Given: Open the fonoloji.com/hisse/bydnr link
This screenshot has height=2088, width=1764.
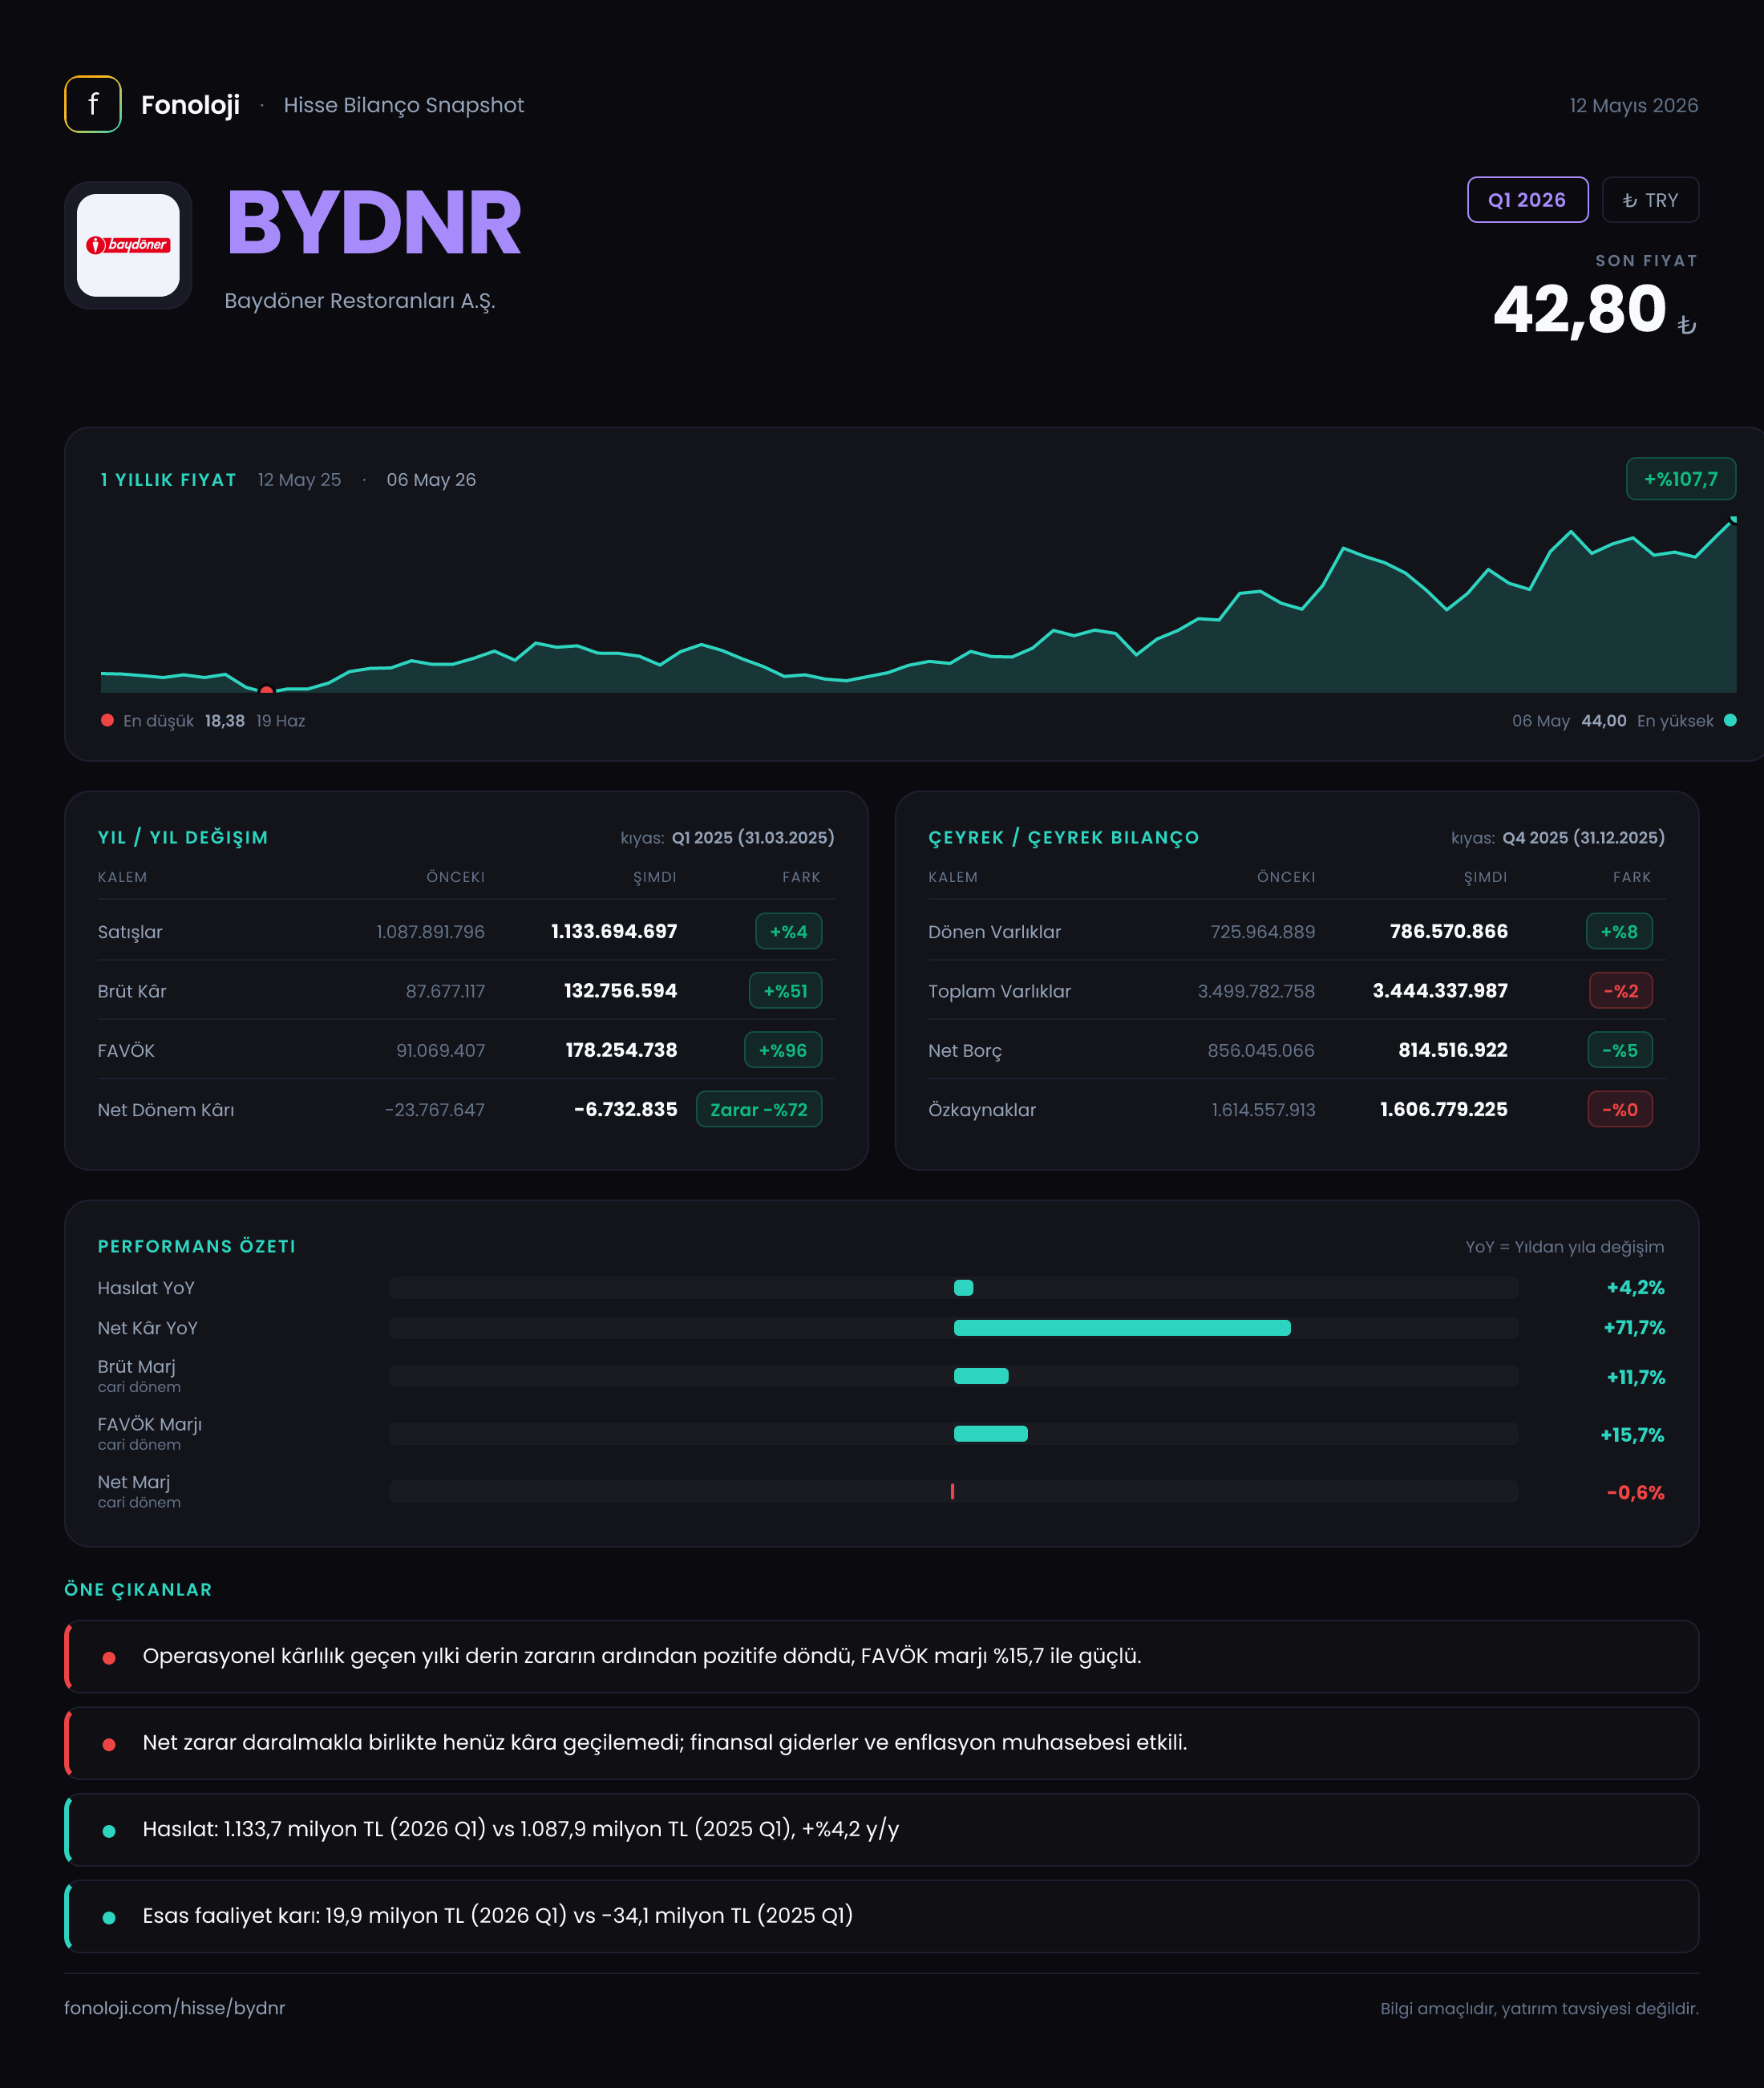Looking at the screenshot, I should pos(175,2008).
